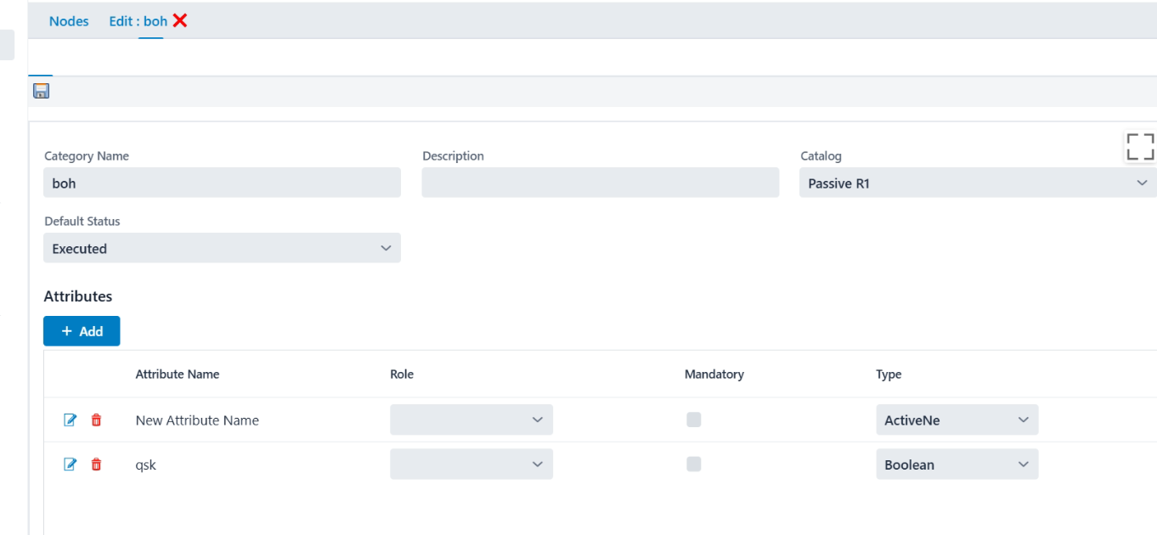The height and width of the screenshot is (535, 1157).
Task: Select the Edit : boh tab
Action: [x=138, y=21]
